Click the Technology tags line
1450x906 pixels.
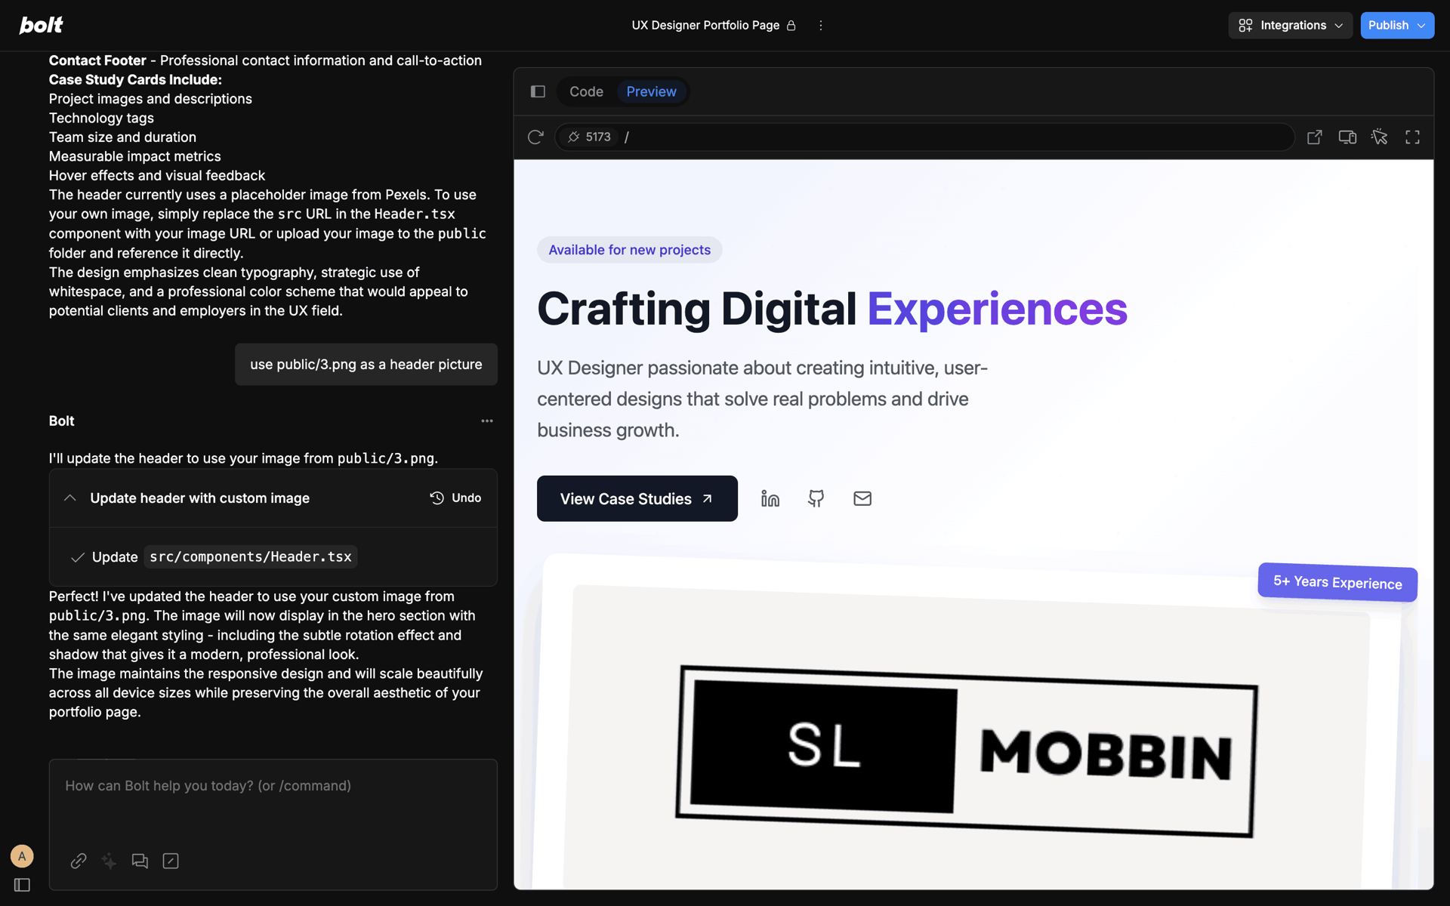click(x=101, y=118)
